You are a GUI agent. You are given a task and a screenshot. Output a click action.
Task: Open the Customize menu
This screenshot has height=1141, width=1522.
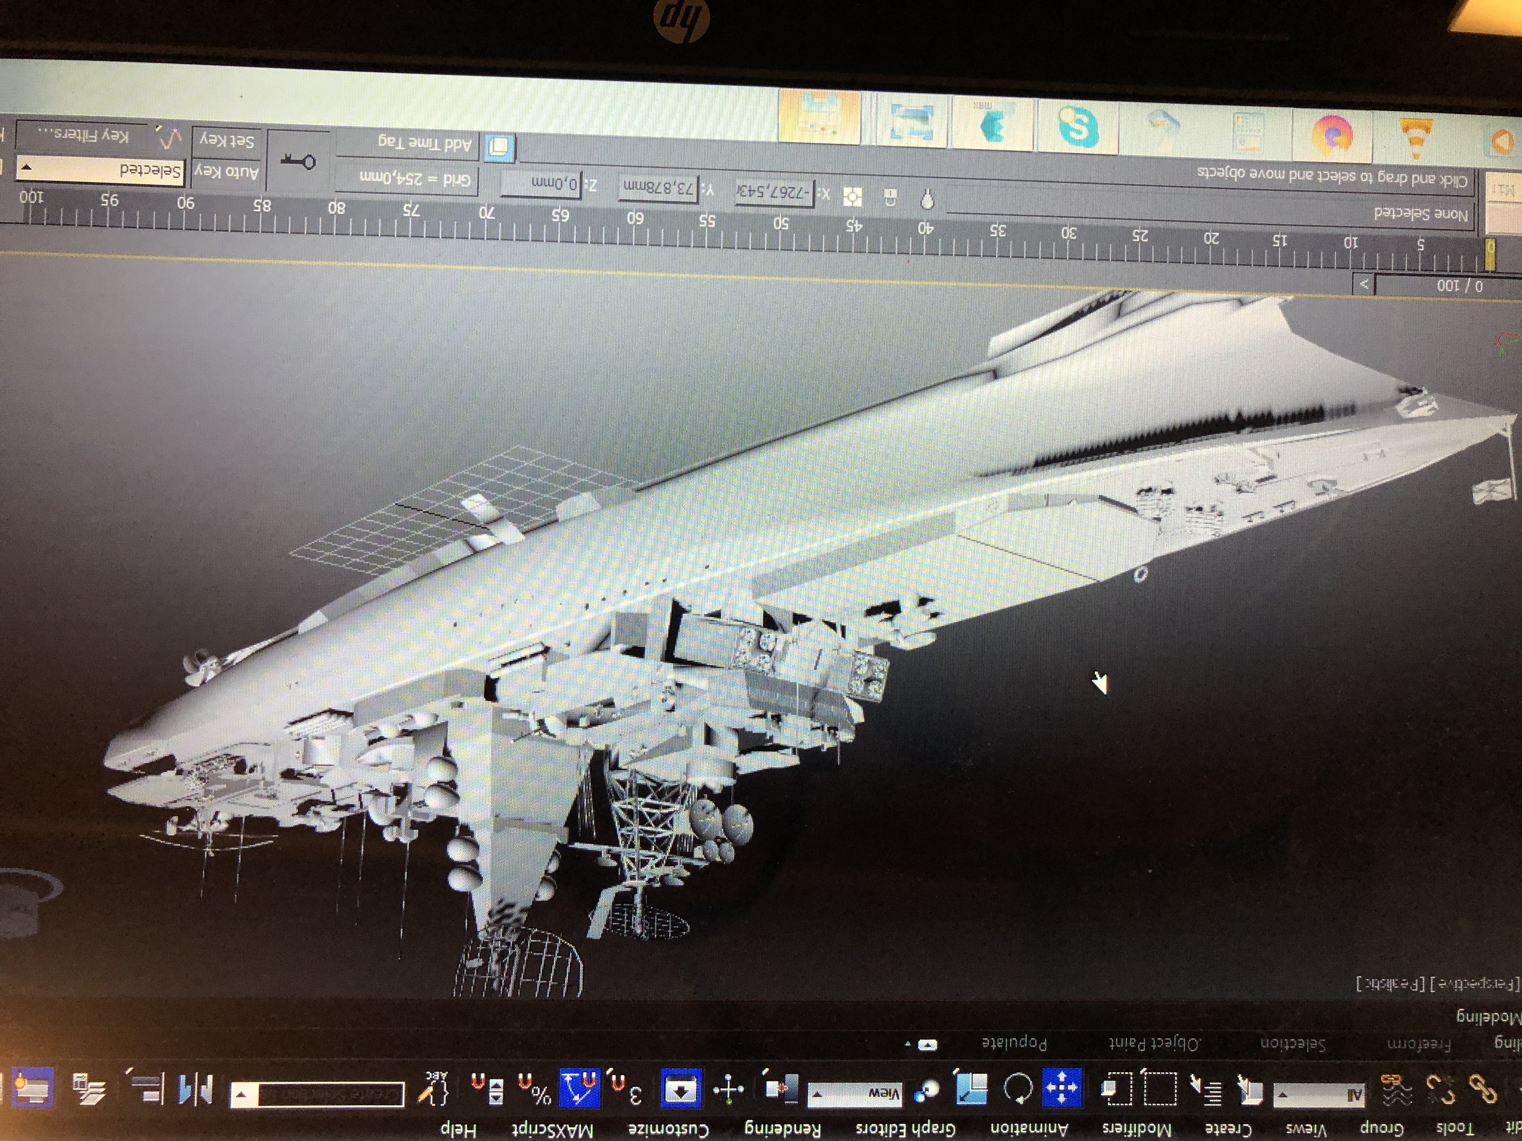[668, 1129]
